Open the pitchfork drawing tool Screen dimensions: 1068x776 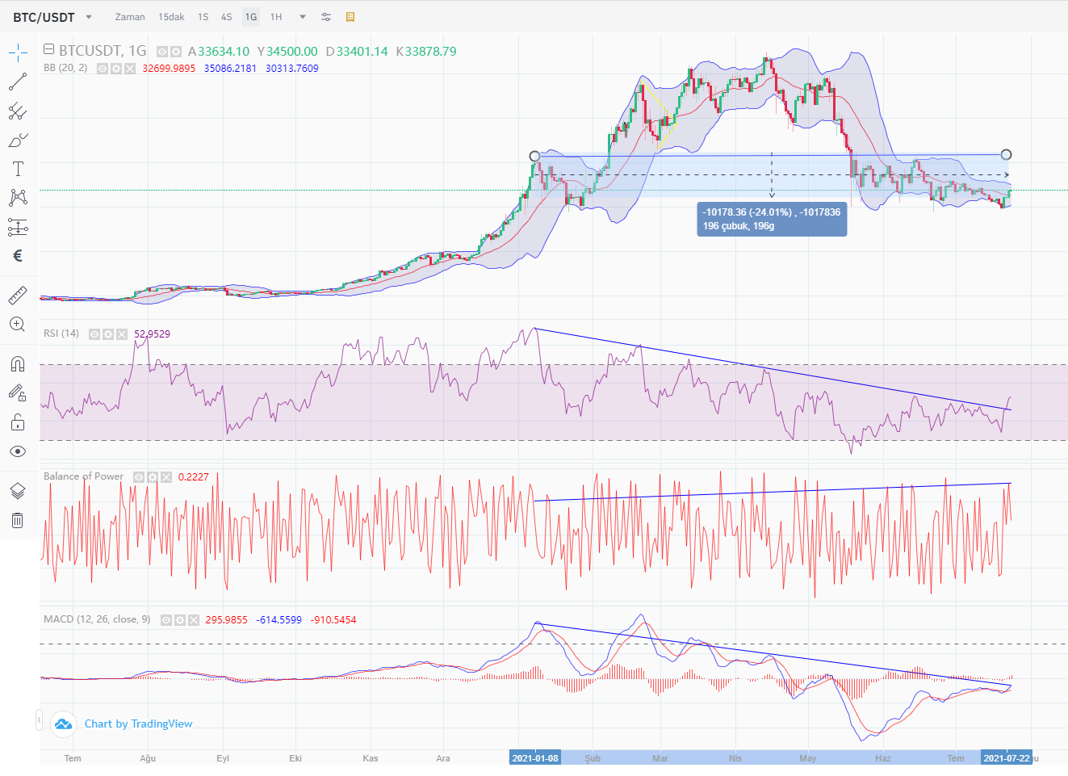(x=18, y=111)
